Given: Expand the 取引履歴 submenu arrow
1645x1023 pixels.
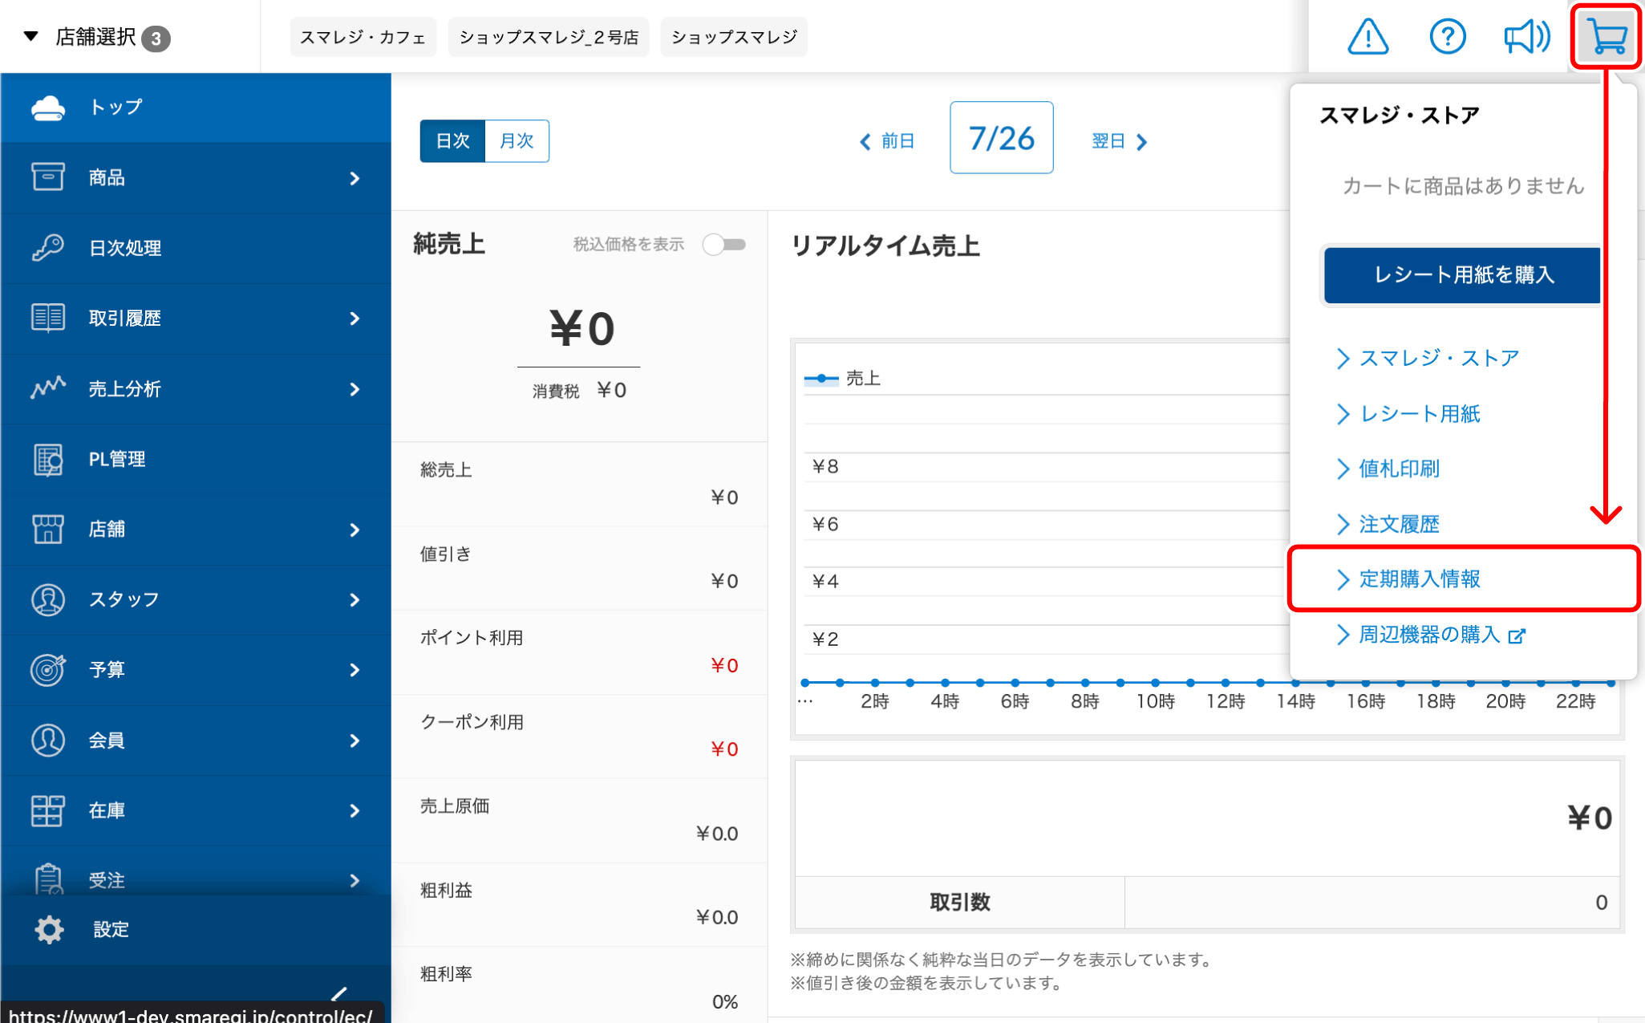Looking at the screenshot, I should [355, 319].
